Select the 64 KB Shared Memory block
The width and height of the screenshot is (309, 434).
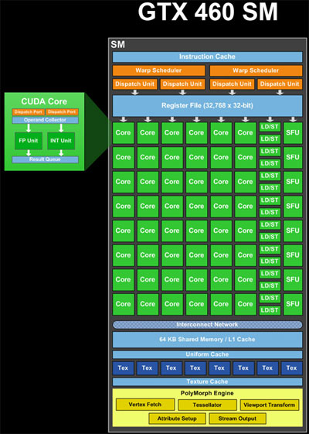click(x=207, y=340)
